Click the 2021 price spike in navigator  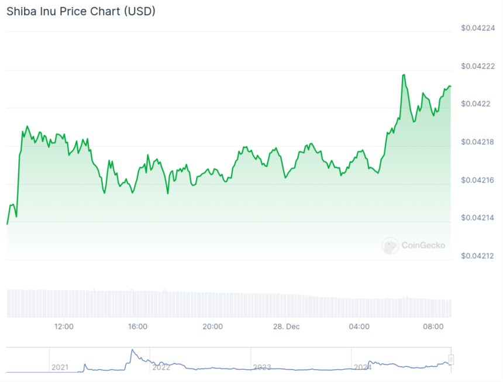pos(132,350)
